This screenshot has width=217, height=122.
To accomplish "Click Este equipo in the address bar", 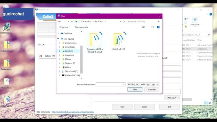I will (86, 22).
